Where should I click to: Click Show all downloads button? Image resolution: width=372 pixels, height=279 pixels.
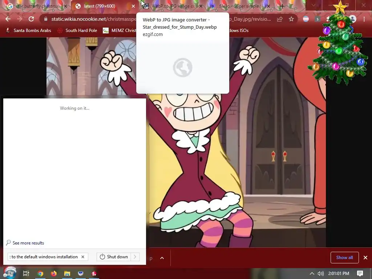(x=344, y=258)
